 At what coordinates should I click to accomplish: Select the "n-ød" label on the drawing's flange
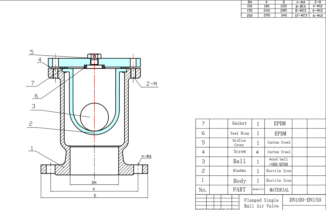147,156
